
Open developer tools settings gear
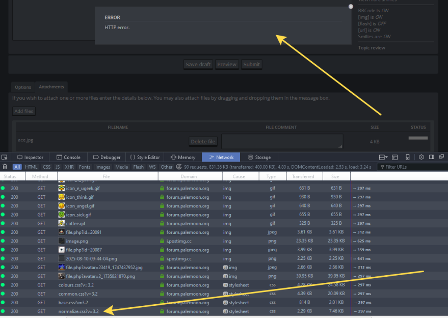point(421,157)
